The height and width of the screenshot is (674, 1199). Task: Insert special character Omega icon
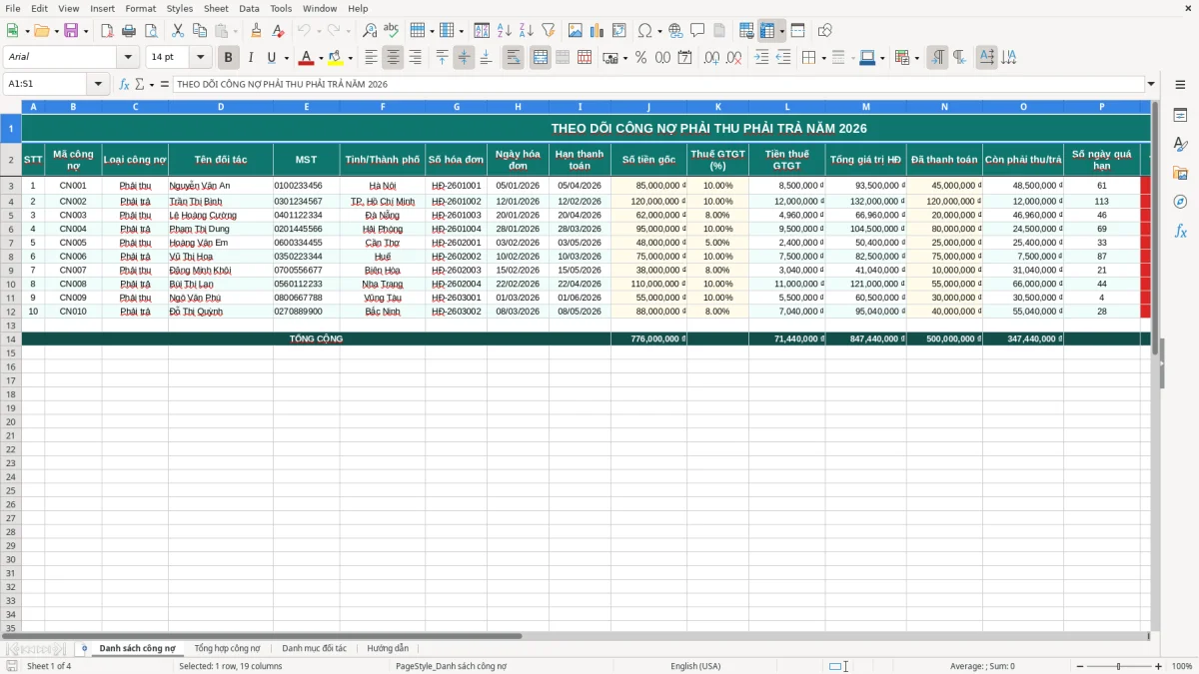644,31
